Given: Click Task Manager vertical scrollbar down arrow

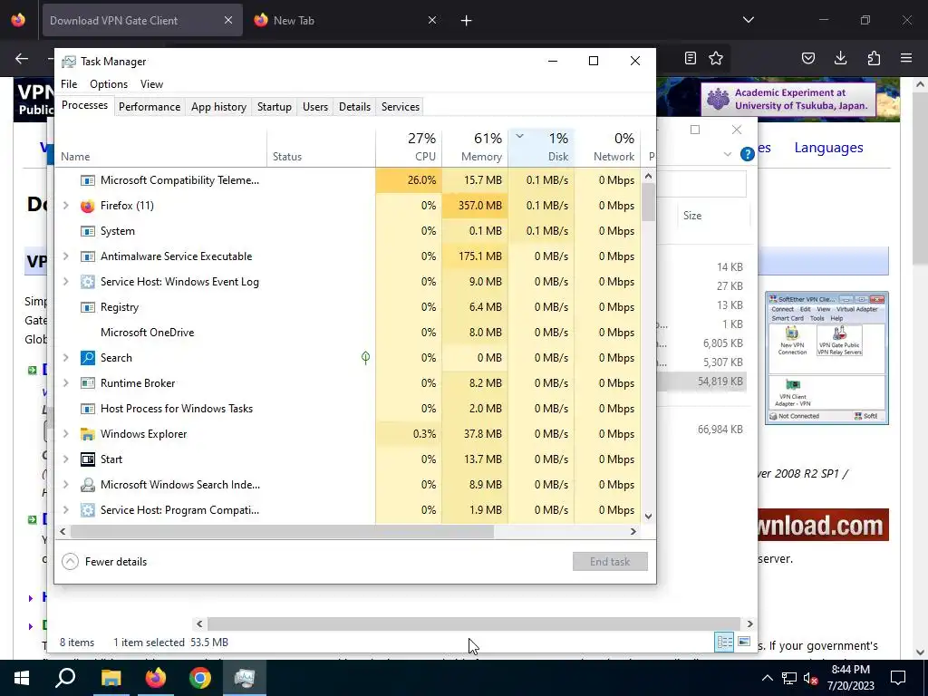Looking at the screenshot, I should pyautogui.click(x=649, y=516).
